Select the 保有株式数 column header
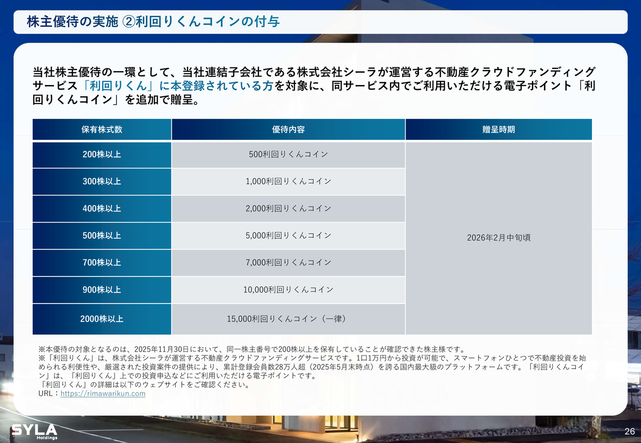Screen dimensions: 641x443 [x=102, y=129]
